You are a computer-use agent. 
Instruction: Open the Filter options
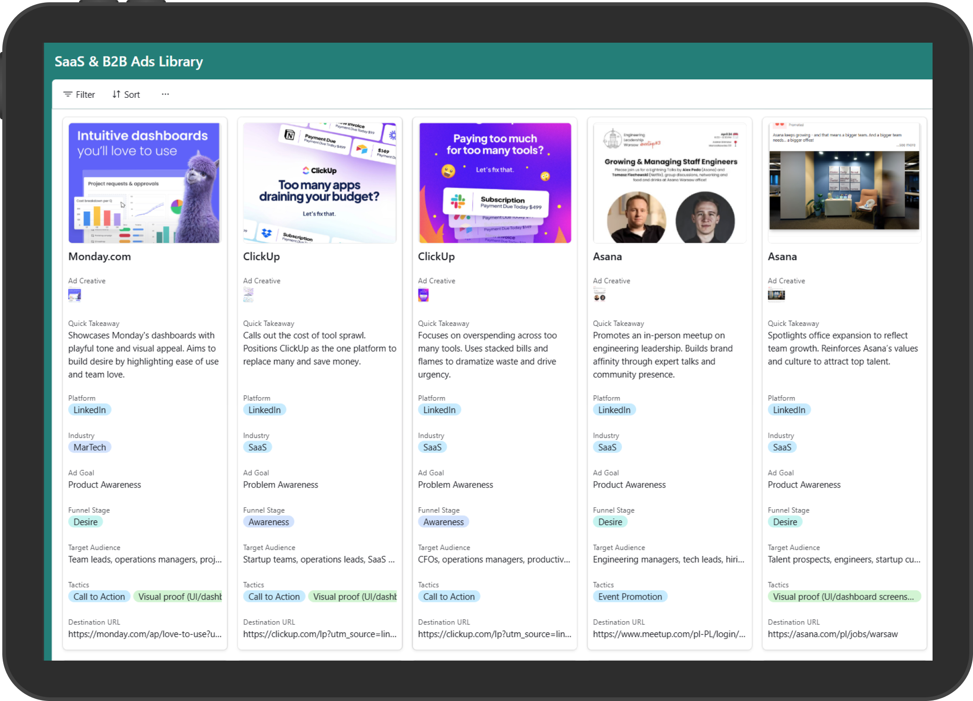tap(79, 95)
